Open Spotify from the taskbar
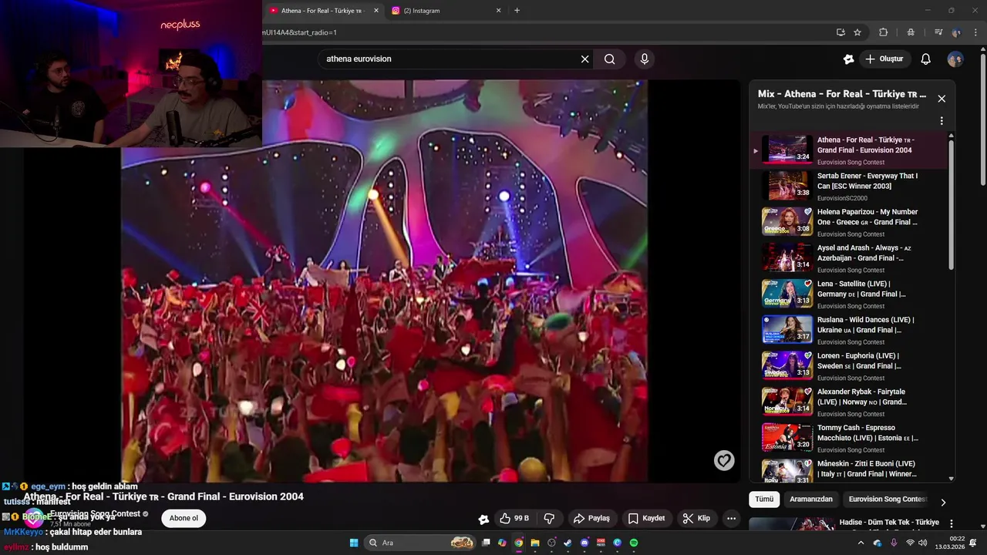Viewport: 987px width, 555px height. [x=634, y=543]
